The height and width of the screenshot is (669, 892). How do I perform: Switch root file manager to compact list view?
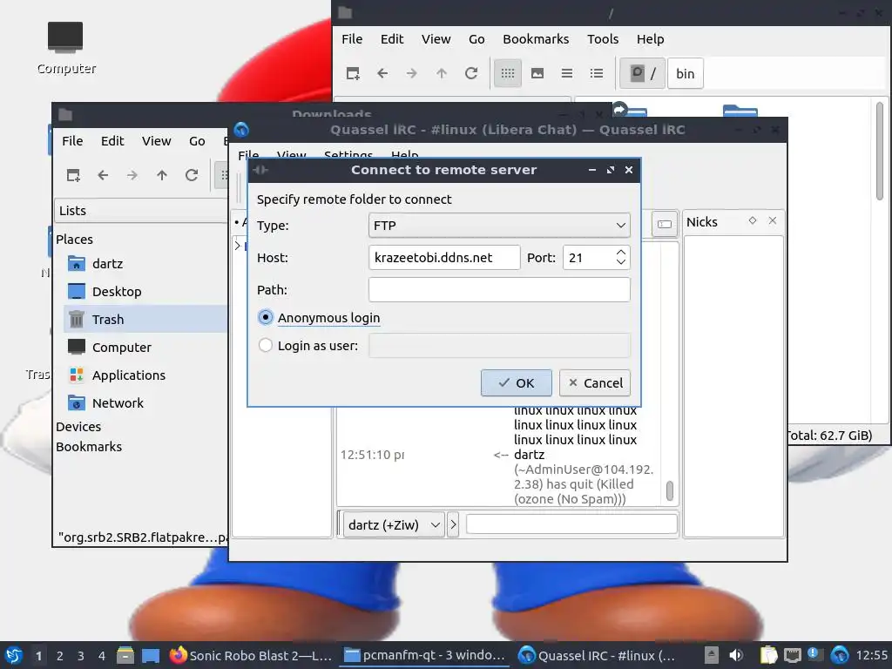566,73
